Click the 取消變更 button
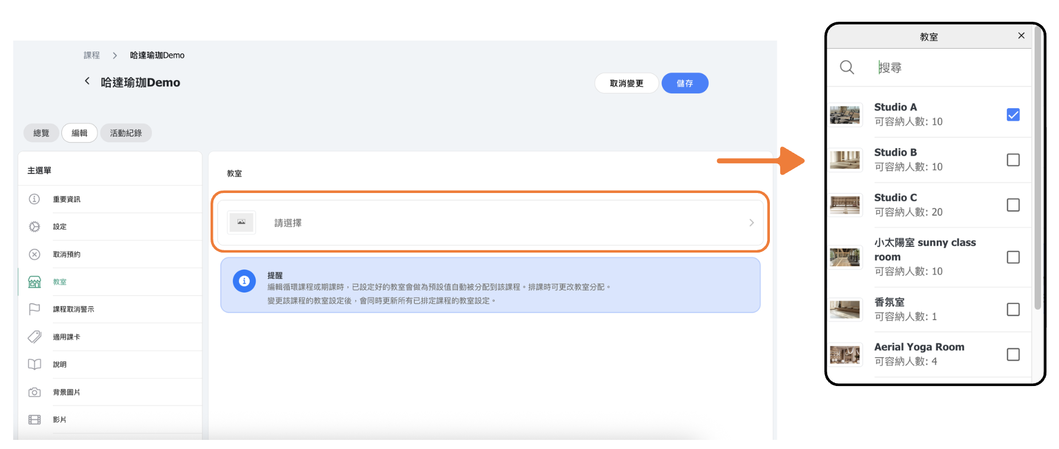The height and width of the screenshot is (449, 1059). click(x=626, y=84)
